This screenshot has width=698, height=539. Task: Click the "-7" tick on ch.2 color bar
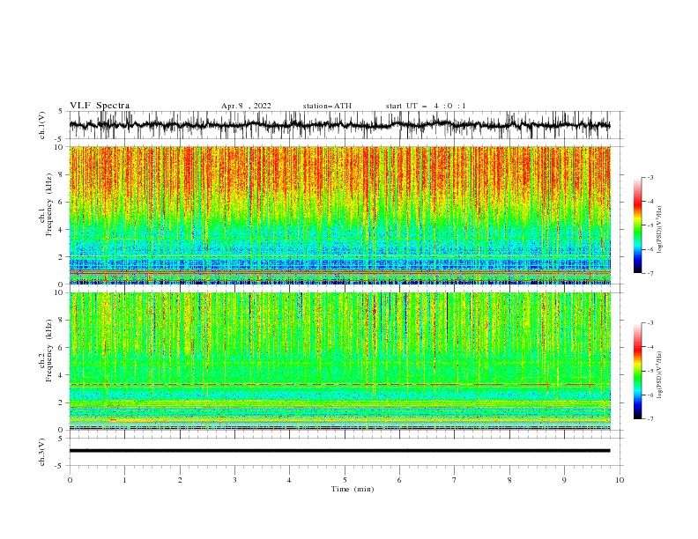(650, 419)
